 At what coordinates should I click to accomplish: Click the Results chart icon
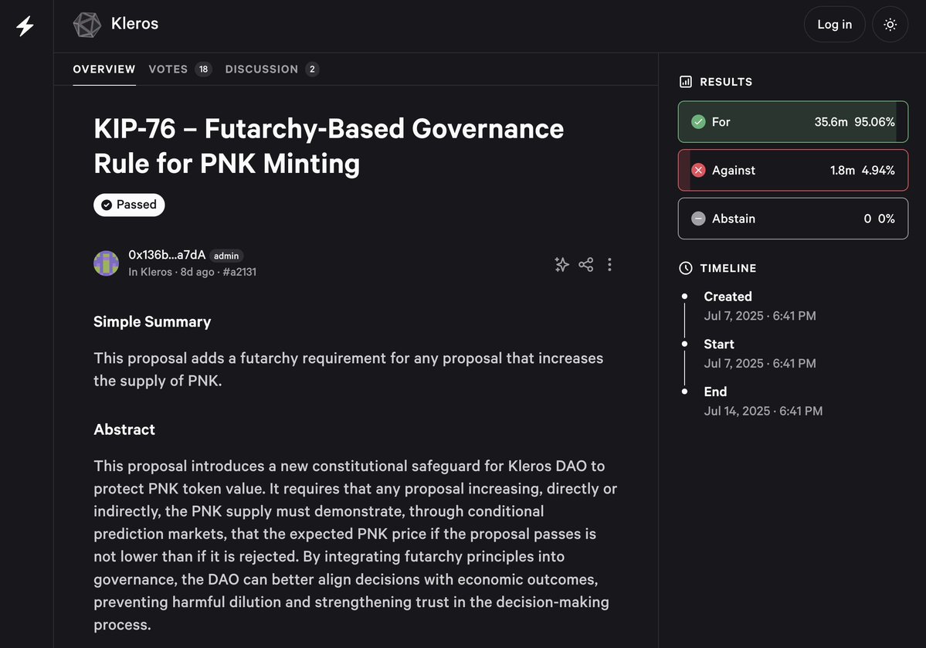pos(686,82)
